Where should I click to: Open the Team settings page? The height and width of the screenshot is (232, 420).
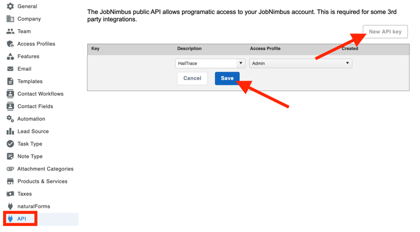point(24,31)
